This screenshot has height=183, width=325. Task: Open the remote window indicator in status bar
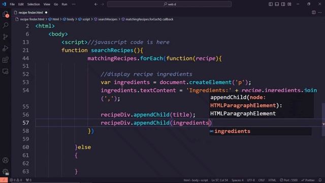tap(4, 180)
